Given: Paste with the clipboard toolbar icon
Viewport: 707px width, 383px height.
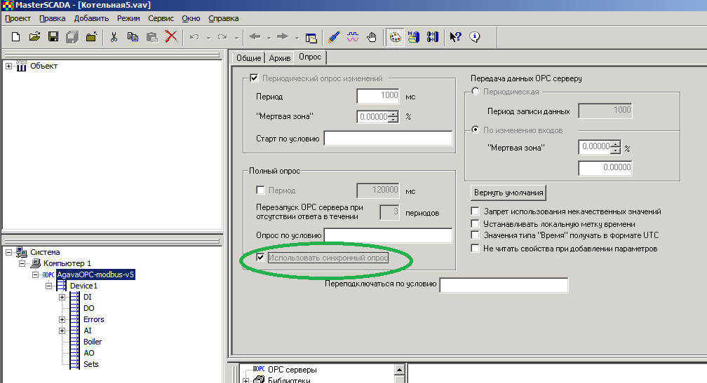Looking at the screenshot, I should (x=152, y=37).
